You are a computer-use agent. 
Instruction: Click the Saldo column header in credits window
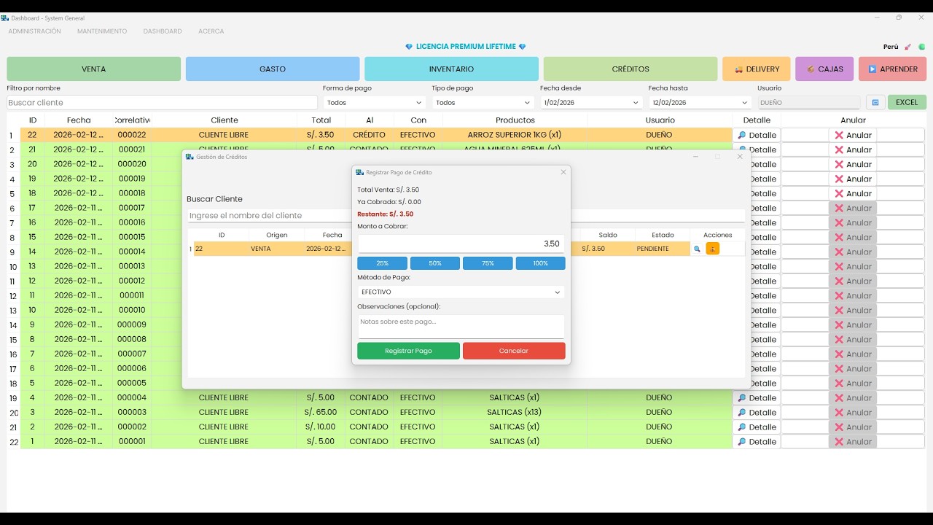608,235
